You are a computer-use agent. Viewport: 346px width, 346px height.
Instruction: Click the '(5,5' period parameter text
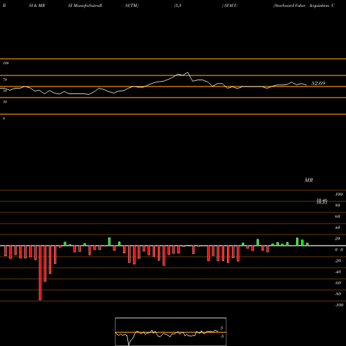[x=178, y=6]
